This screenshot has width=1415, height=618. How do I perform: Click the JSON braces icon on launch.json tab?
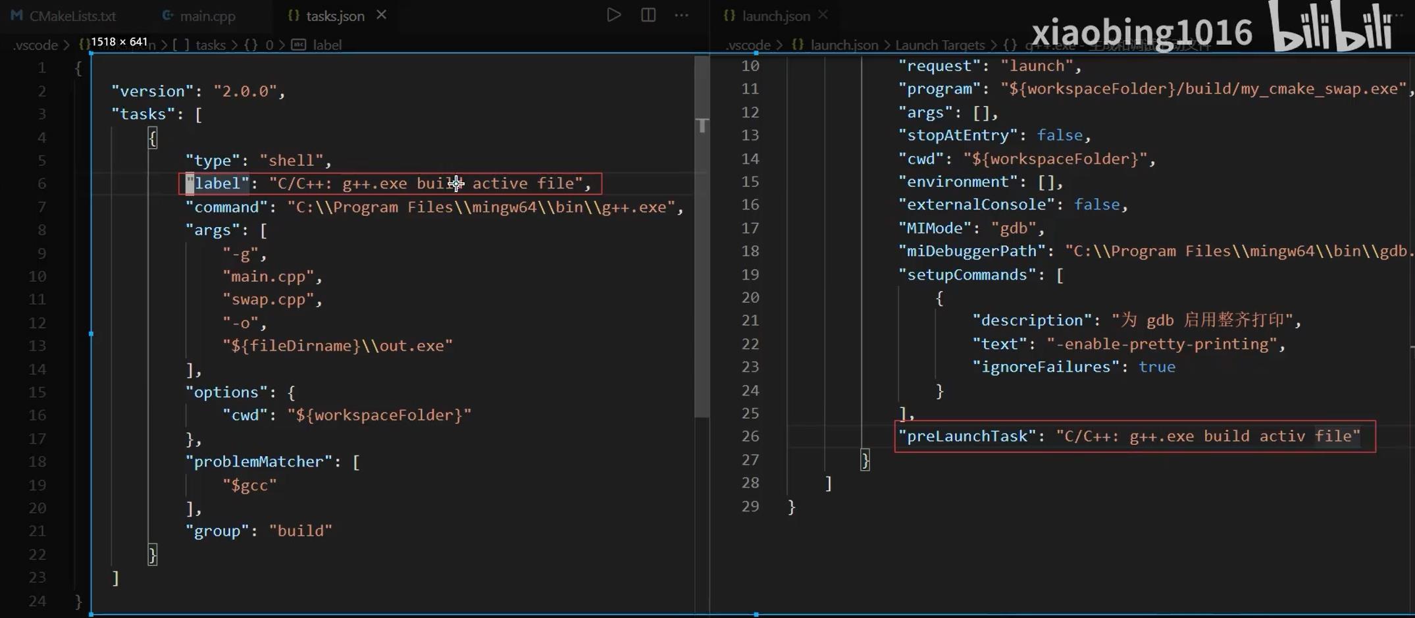pos(729,15)
